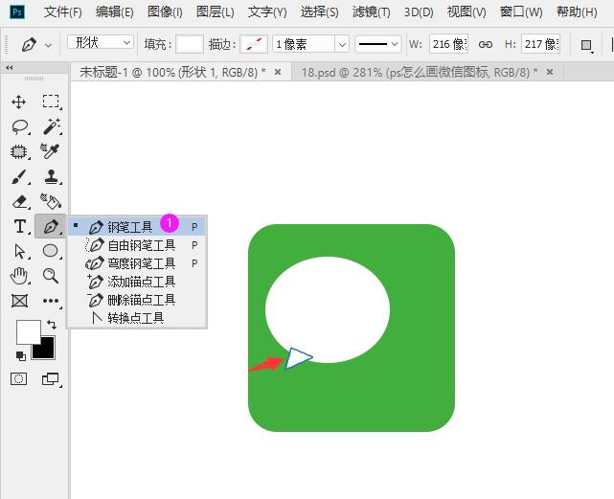The height and width of the screenshot is (499, 614).
Task: Activate the Zoom tool
Action: click(x=51, y=276)
